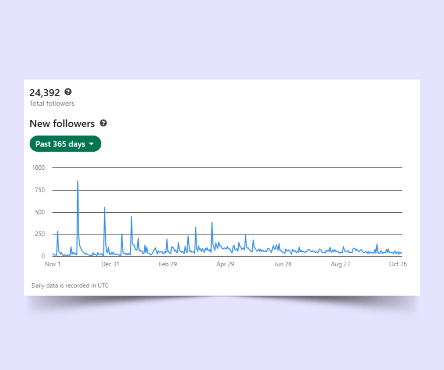Viewport: 444px width, 370px height.
Task: Click the Feb 29 axis label
Action: click(x=168, y=264)
